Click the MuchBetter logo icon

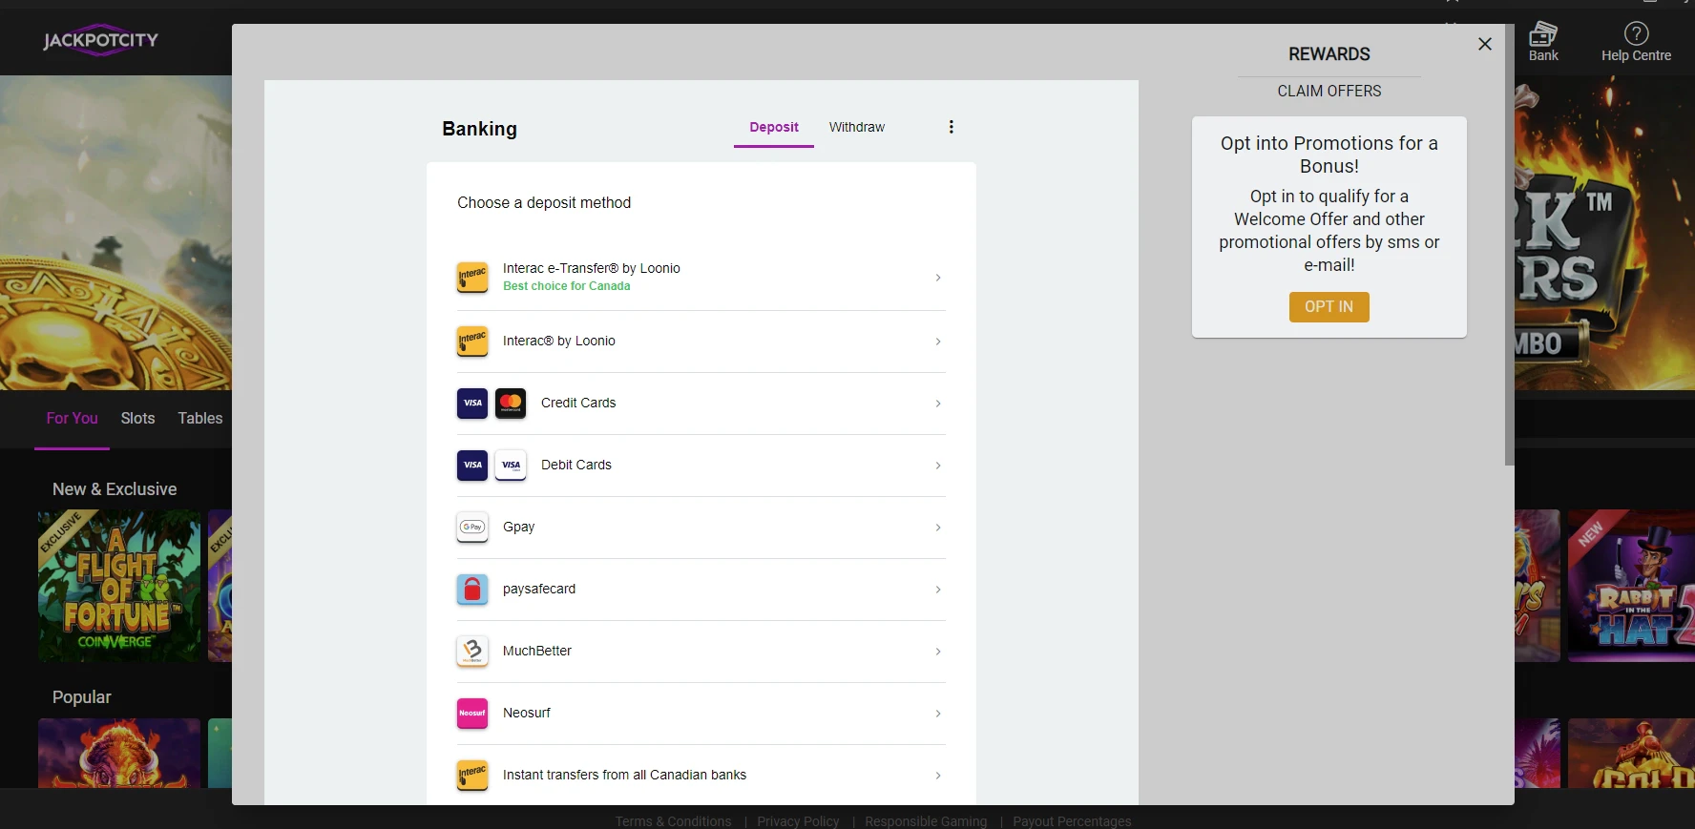click(472, 652)
